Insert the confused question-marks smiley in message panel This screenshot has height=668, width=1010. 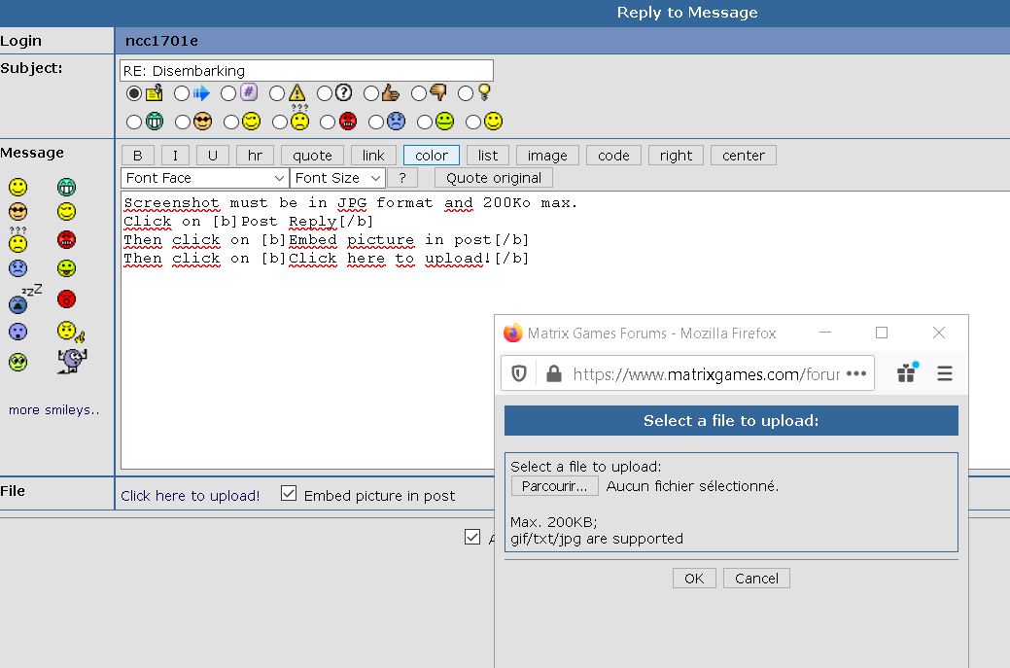tap(18, 239)
